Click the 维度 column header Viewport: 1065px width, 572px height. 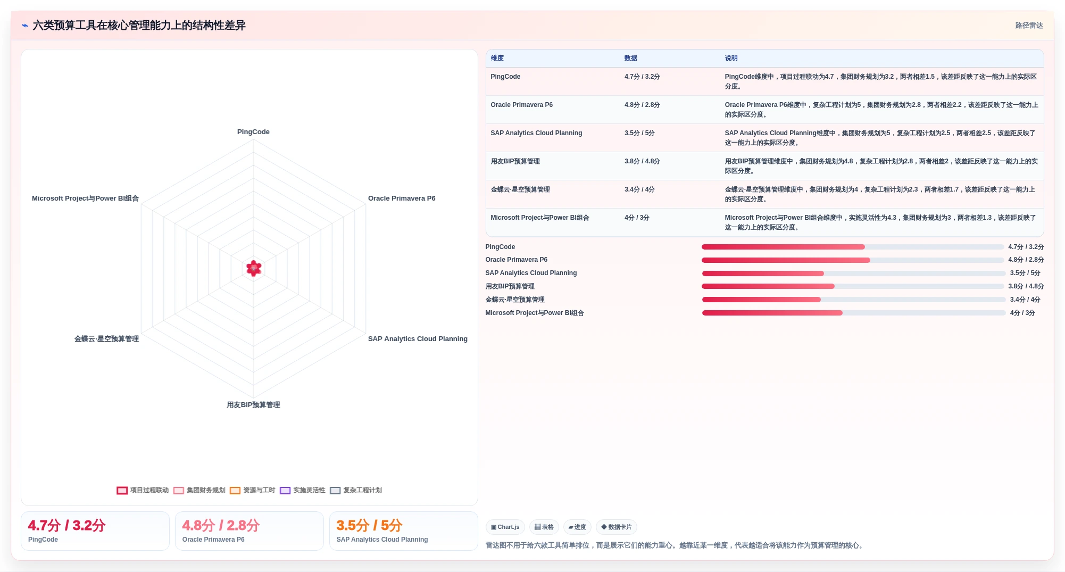coord(497,59)
